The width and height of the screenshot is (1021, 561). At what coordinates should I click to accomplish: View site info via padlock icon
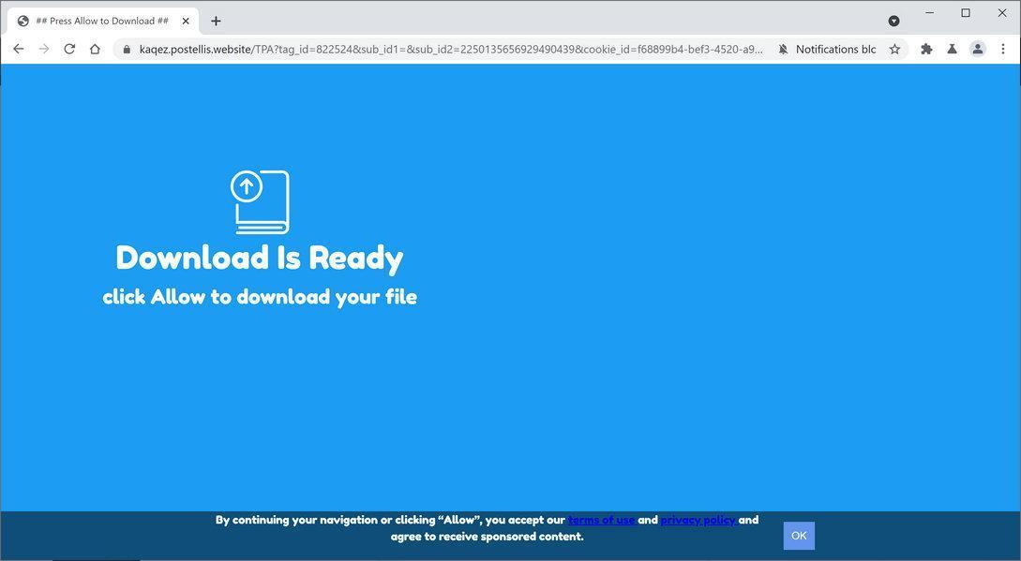tap(127, 50)
